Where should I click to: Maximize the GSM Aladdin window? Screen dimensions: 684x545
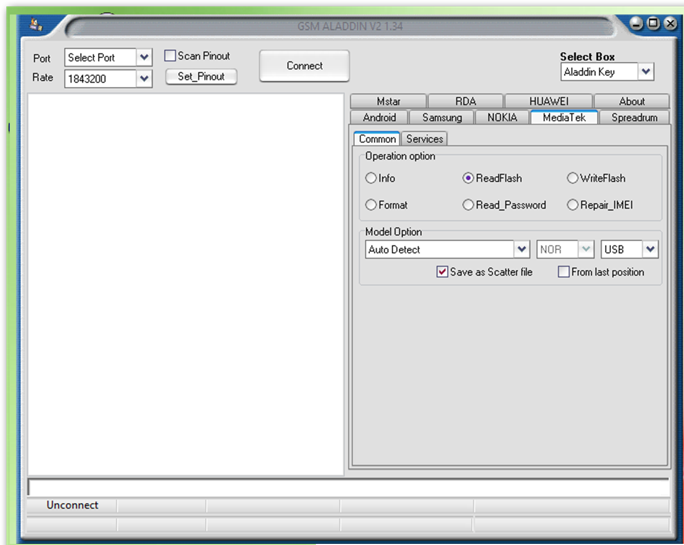coord(653,23)
